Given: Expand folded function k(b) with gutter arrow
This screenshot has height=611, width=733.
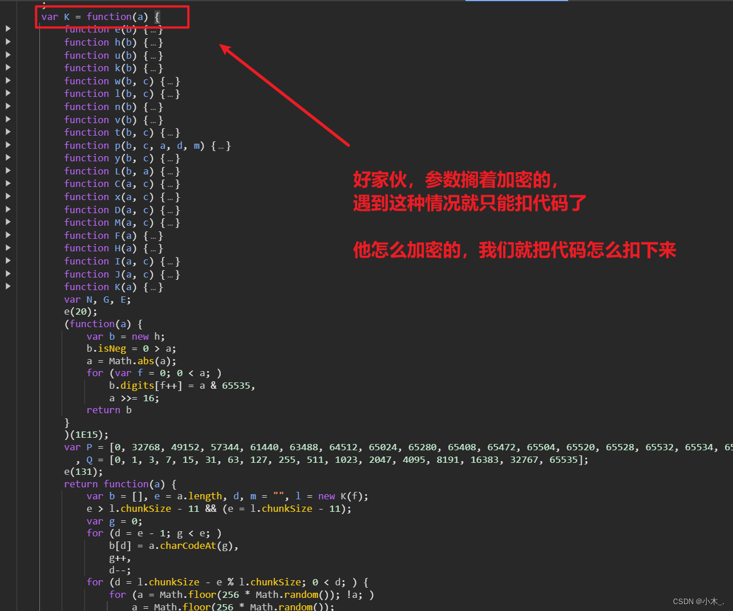Looking at the screenshot, I should 8,67.
